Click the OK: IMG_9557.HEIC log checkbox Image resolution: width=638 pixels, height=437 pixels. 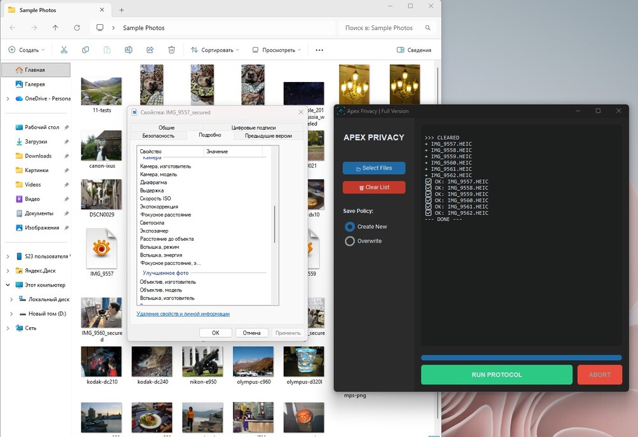(429, 182)
